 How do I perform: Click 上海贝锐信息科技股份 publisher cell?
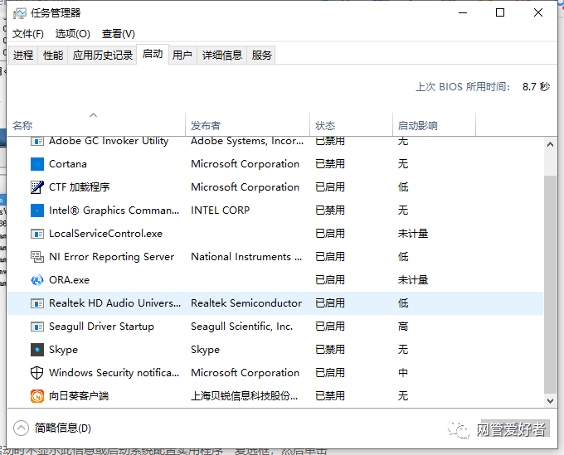coord(244,396)
